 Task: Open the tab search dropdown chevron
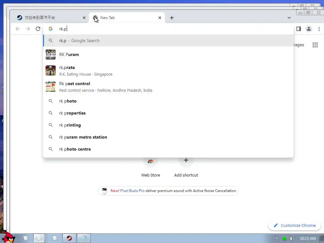(x=289, y=18)
